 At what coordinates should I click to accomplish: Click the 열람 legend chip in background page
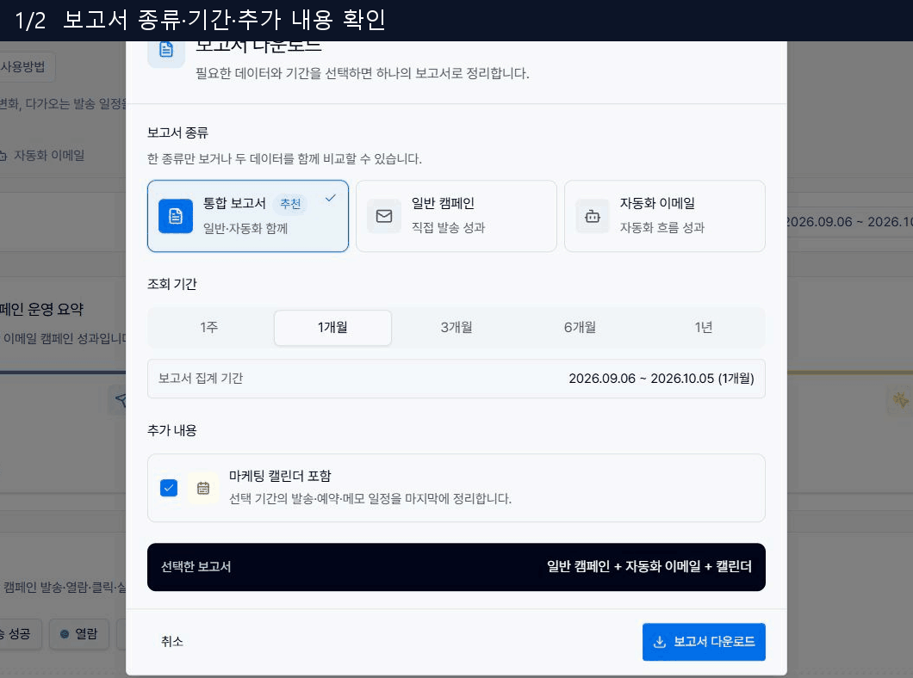[79, 634]
